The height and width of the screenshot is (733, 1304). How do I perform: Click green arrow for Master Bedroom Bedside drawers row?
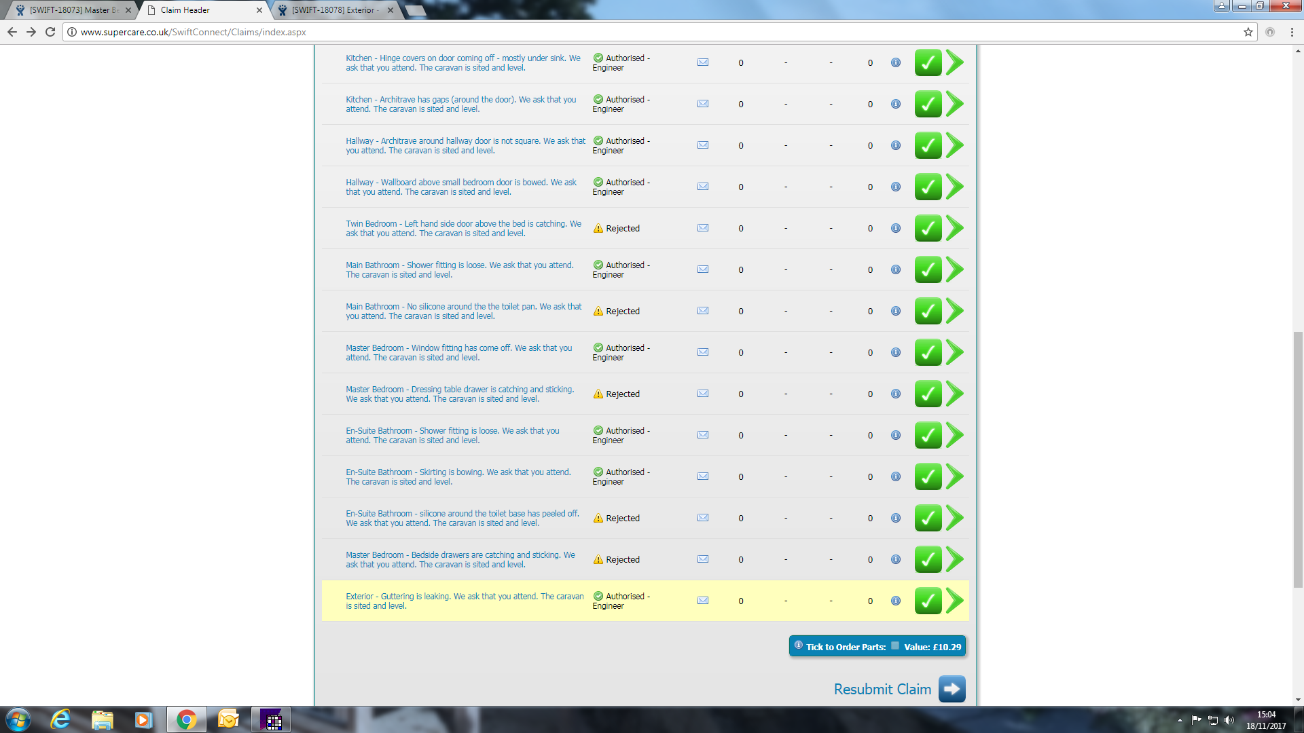(955, 559)
